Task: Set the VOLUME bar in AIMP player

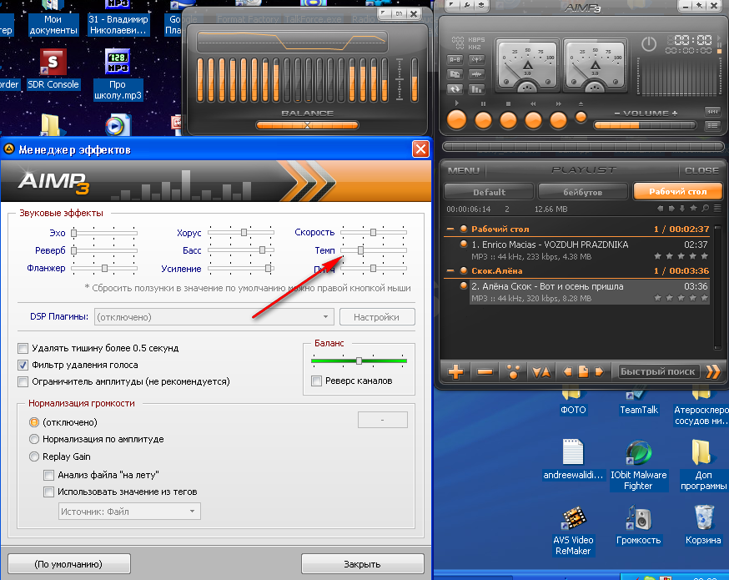Action: click(x=645, y=125)
